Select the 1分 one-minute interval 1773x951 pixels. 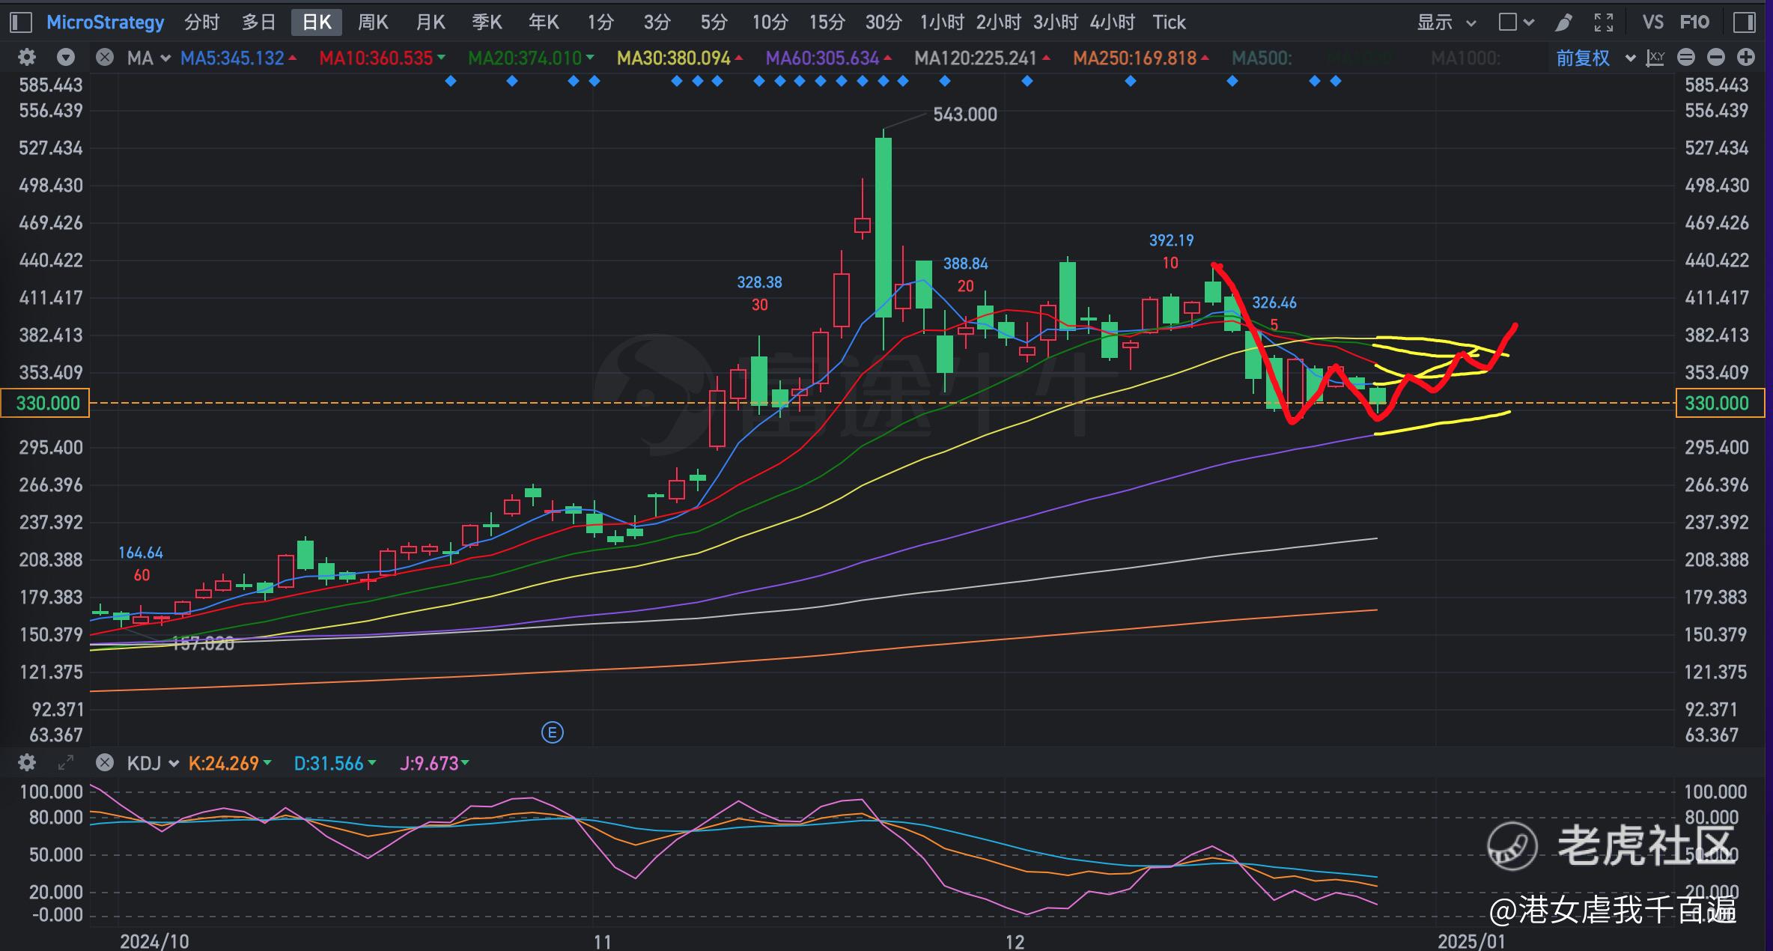click(600, 22)
